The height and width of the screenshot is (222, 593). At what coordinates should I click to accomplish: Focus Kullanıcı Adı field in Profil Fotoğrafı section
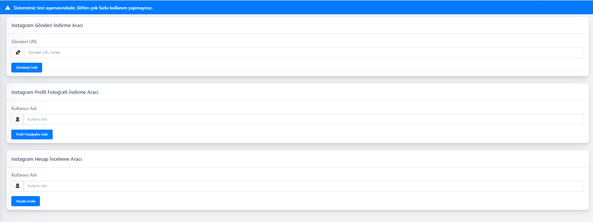click(304, 119)
